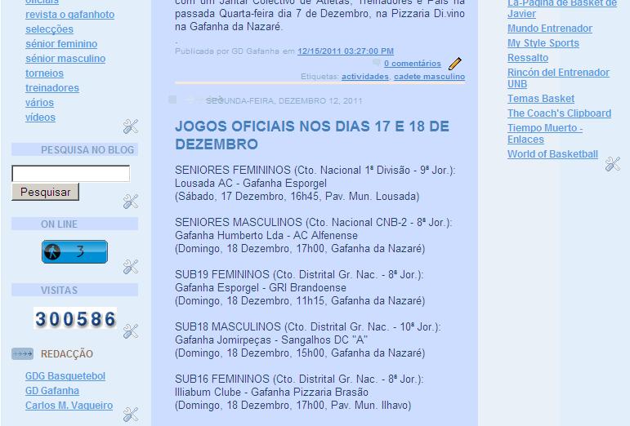Open the Rincón del Entrenador UNB link
The height and width of the screenshot is (426, 630).
(558, 78)
